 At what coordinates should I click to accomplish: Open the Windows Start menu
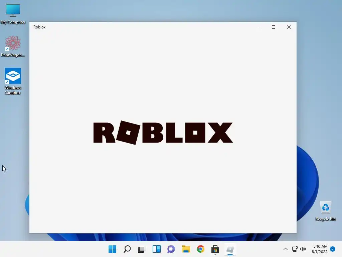pos(112,249)
